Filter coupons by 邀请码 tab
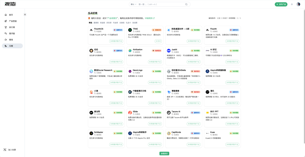Screen dimensions: 305x157 (x=96, y=23)
